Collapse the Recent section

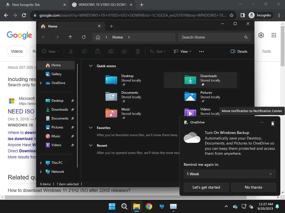pos(90,145)
